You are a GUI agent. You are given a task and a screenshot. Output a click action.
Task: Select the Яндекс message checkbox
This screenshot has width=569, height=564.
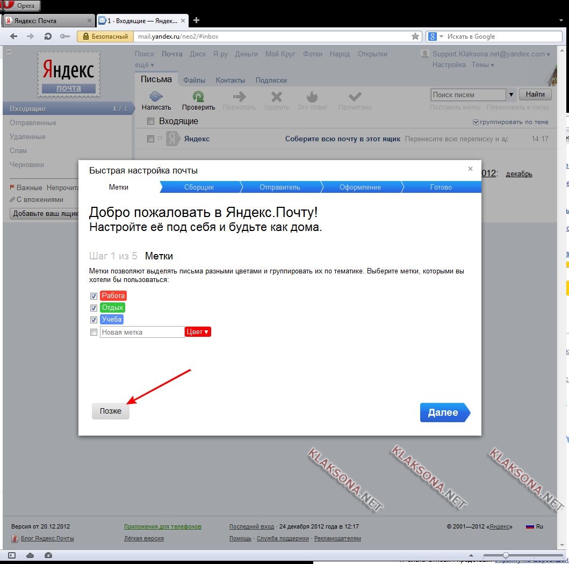150,139
